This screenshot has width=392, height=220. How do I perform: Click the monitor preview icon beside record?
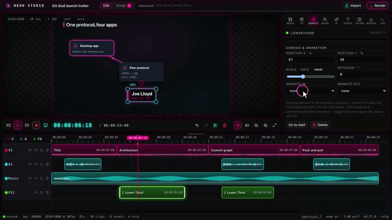coord(45,125)
